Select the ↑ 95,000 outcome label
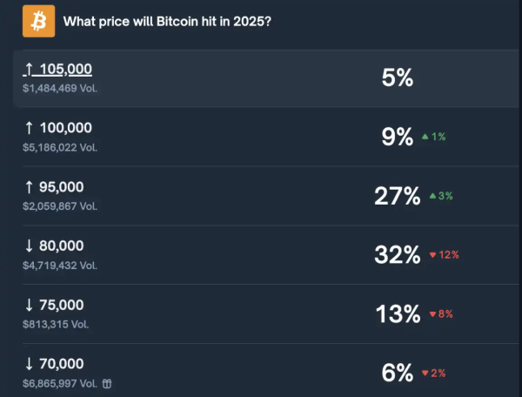 tap(54, 186)
